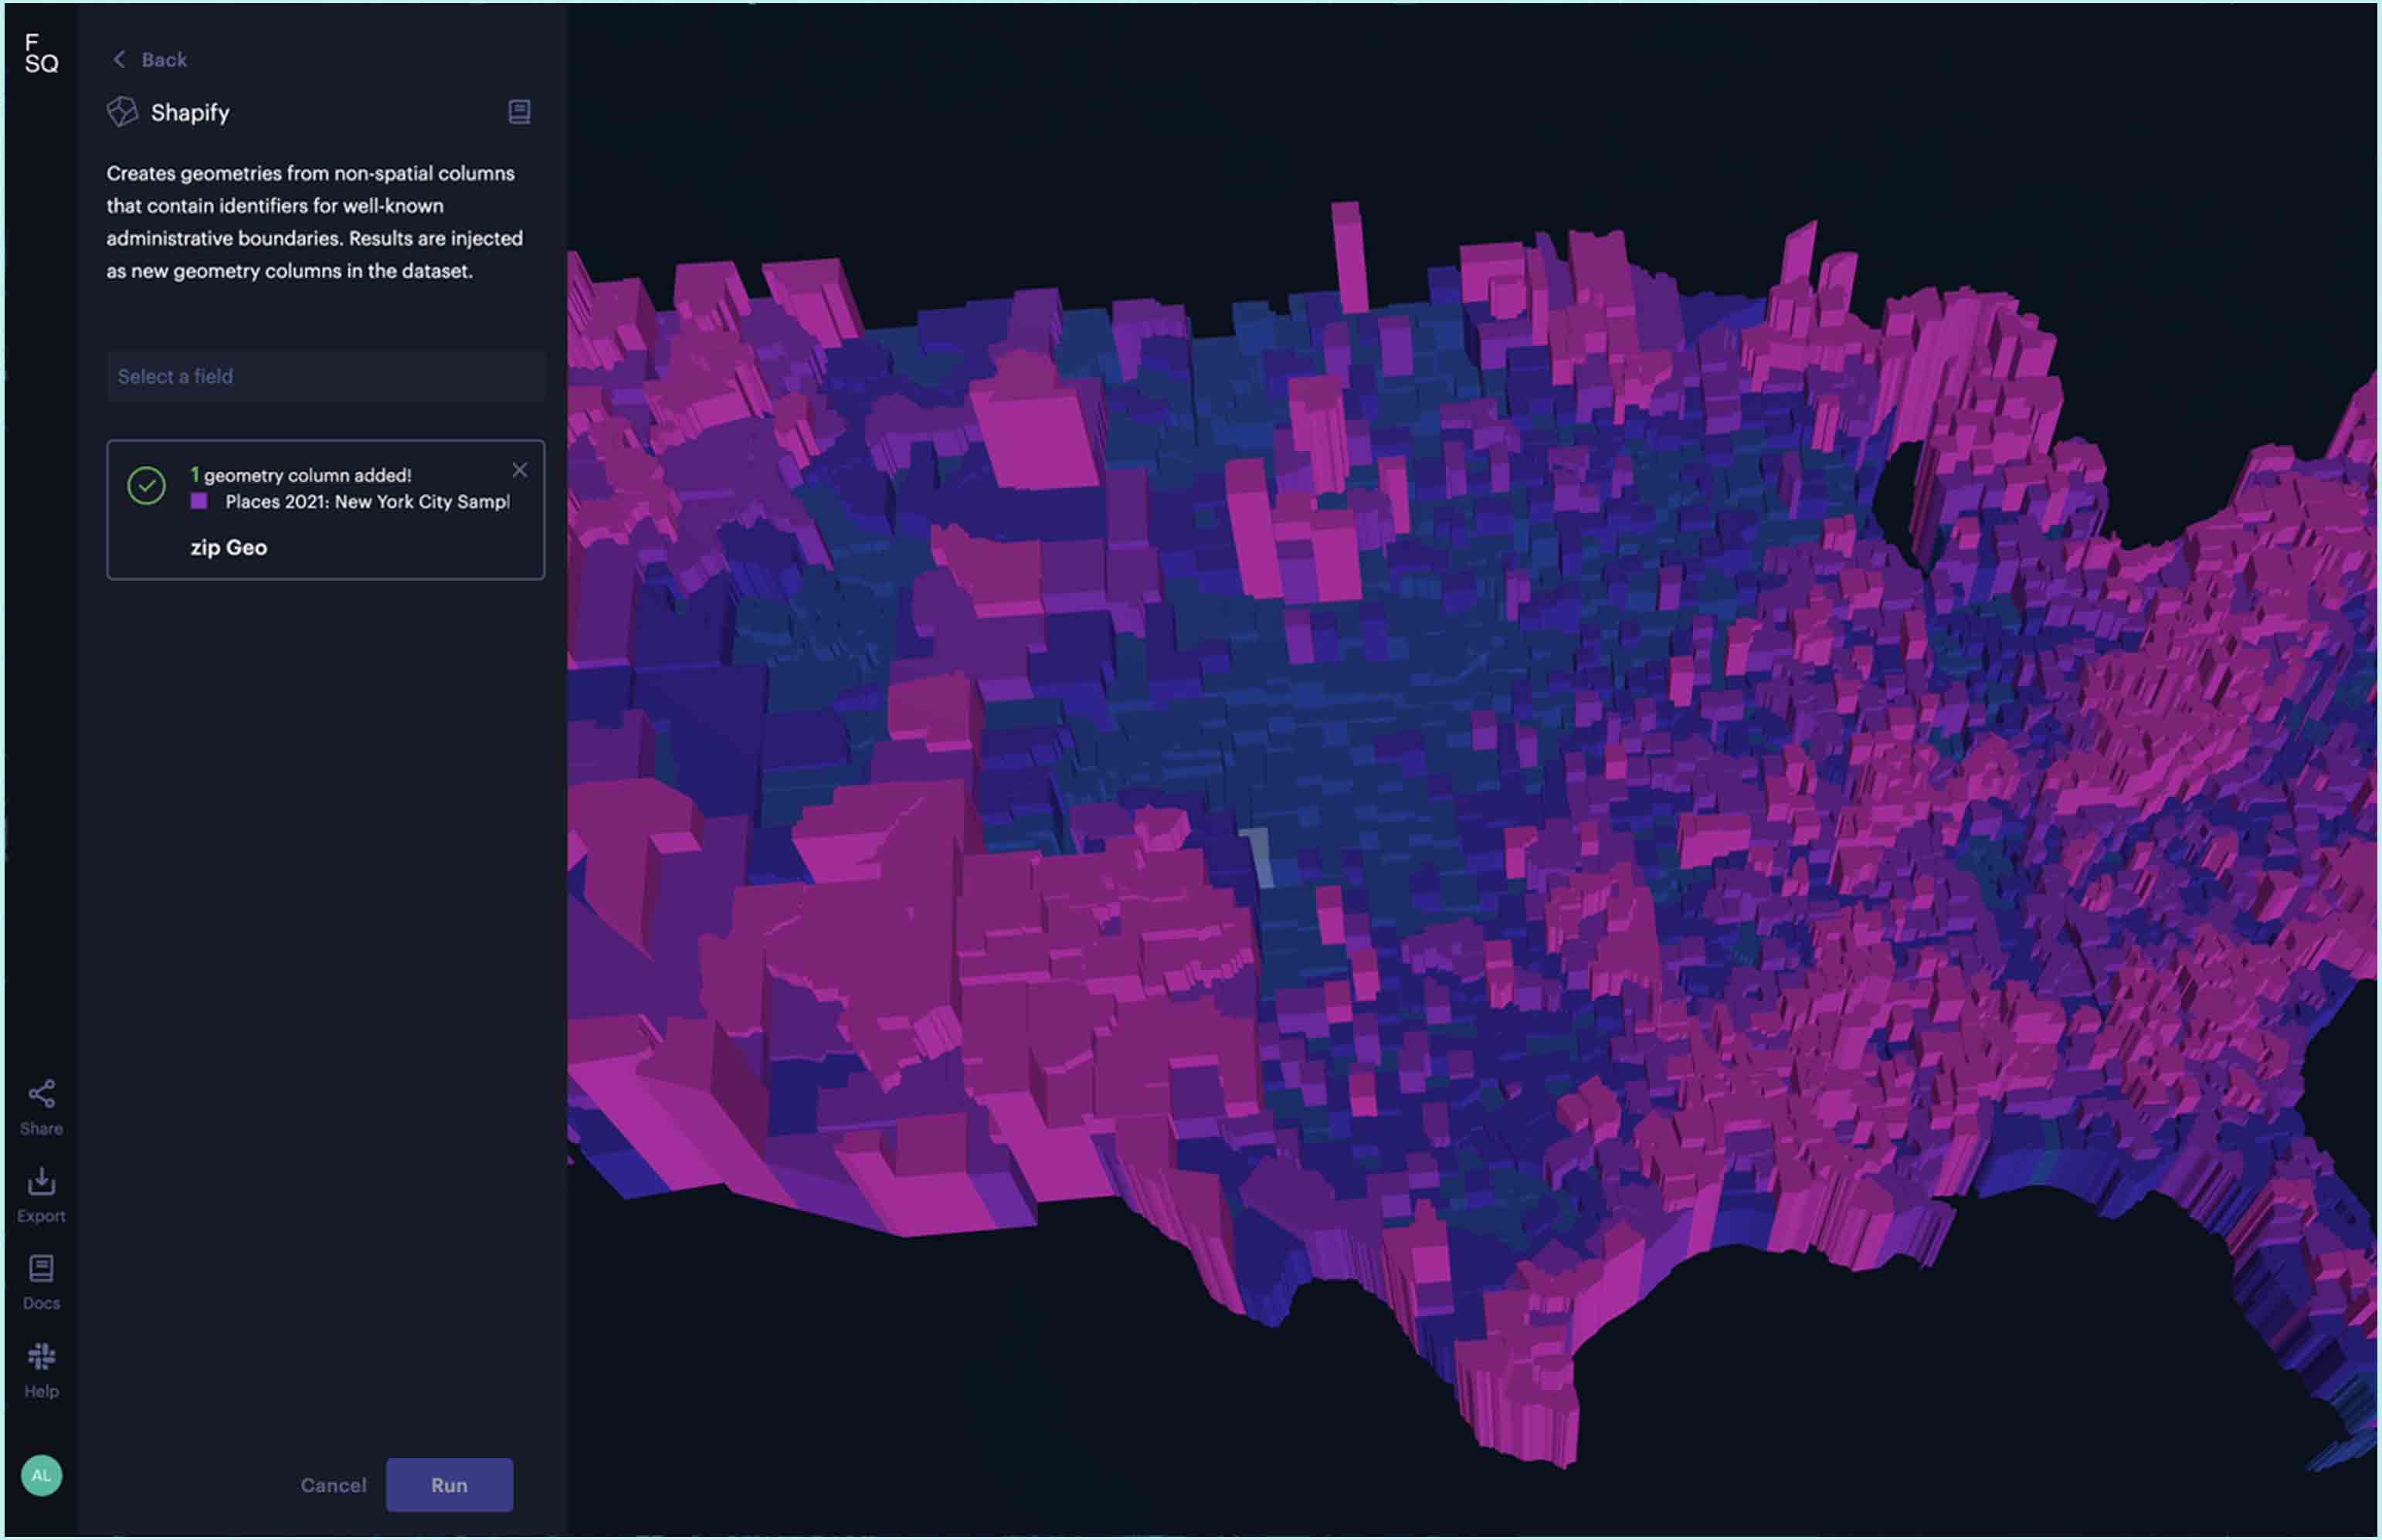
Task: Open Help from the sidebar
Action: 41,1371
